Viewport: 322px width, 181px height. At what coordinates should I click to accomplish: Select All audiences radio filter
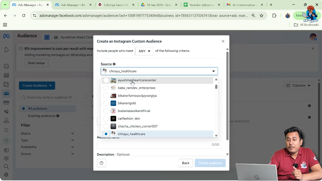[23, 108]
